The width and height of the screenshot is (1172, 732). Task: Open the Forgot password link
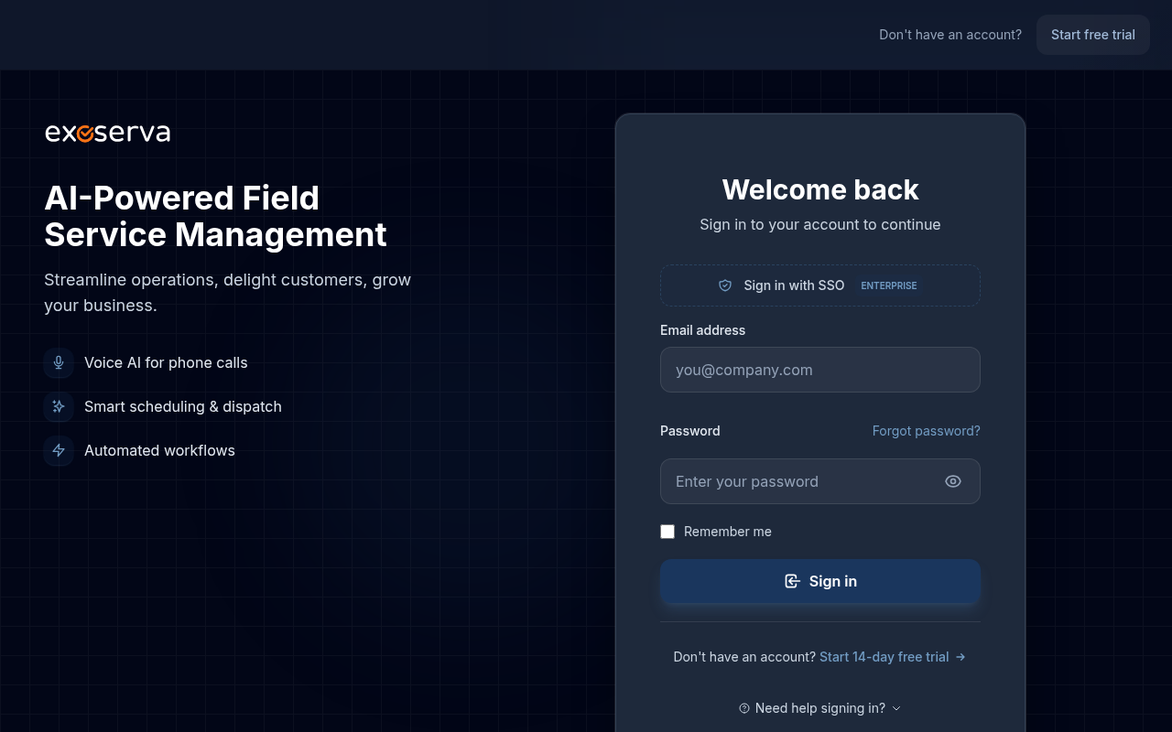point(926,431)
